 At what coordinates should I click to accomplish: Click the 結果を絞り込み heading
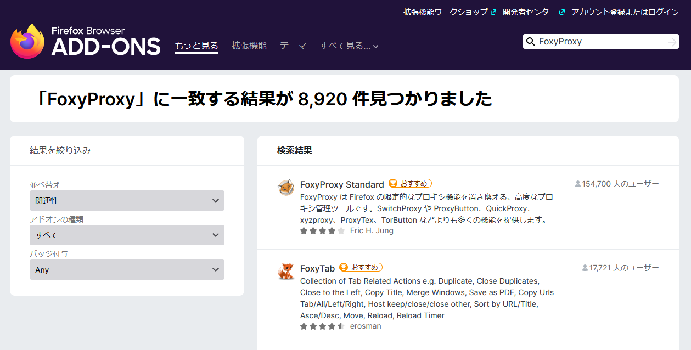[60, 150]
